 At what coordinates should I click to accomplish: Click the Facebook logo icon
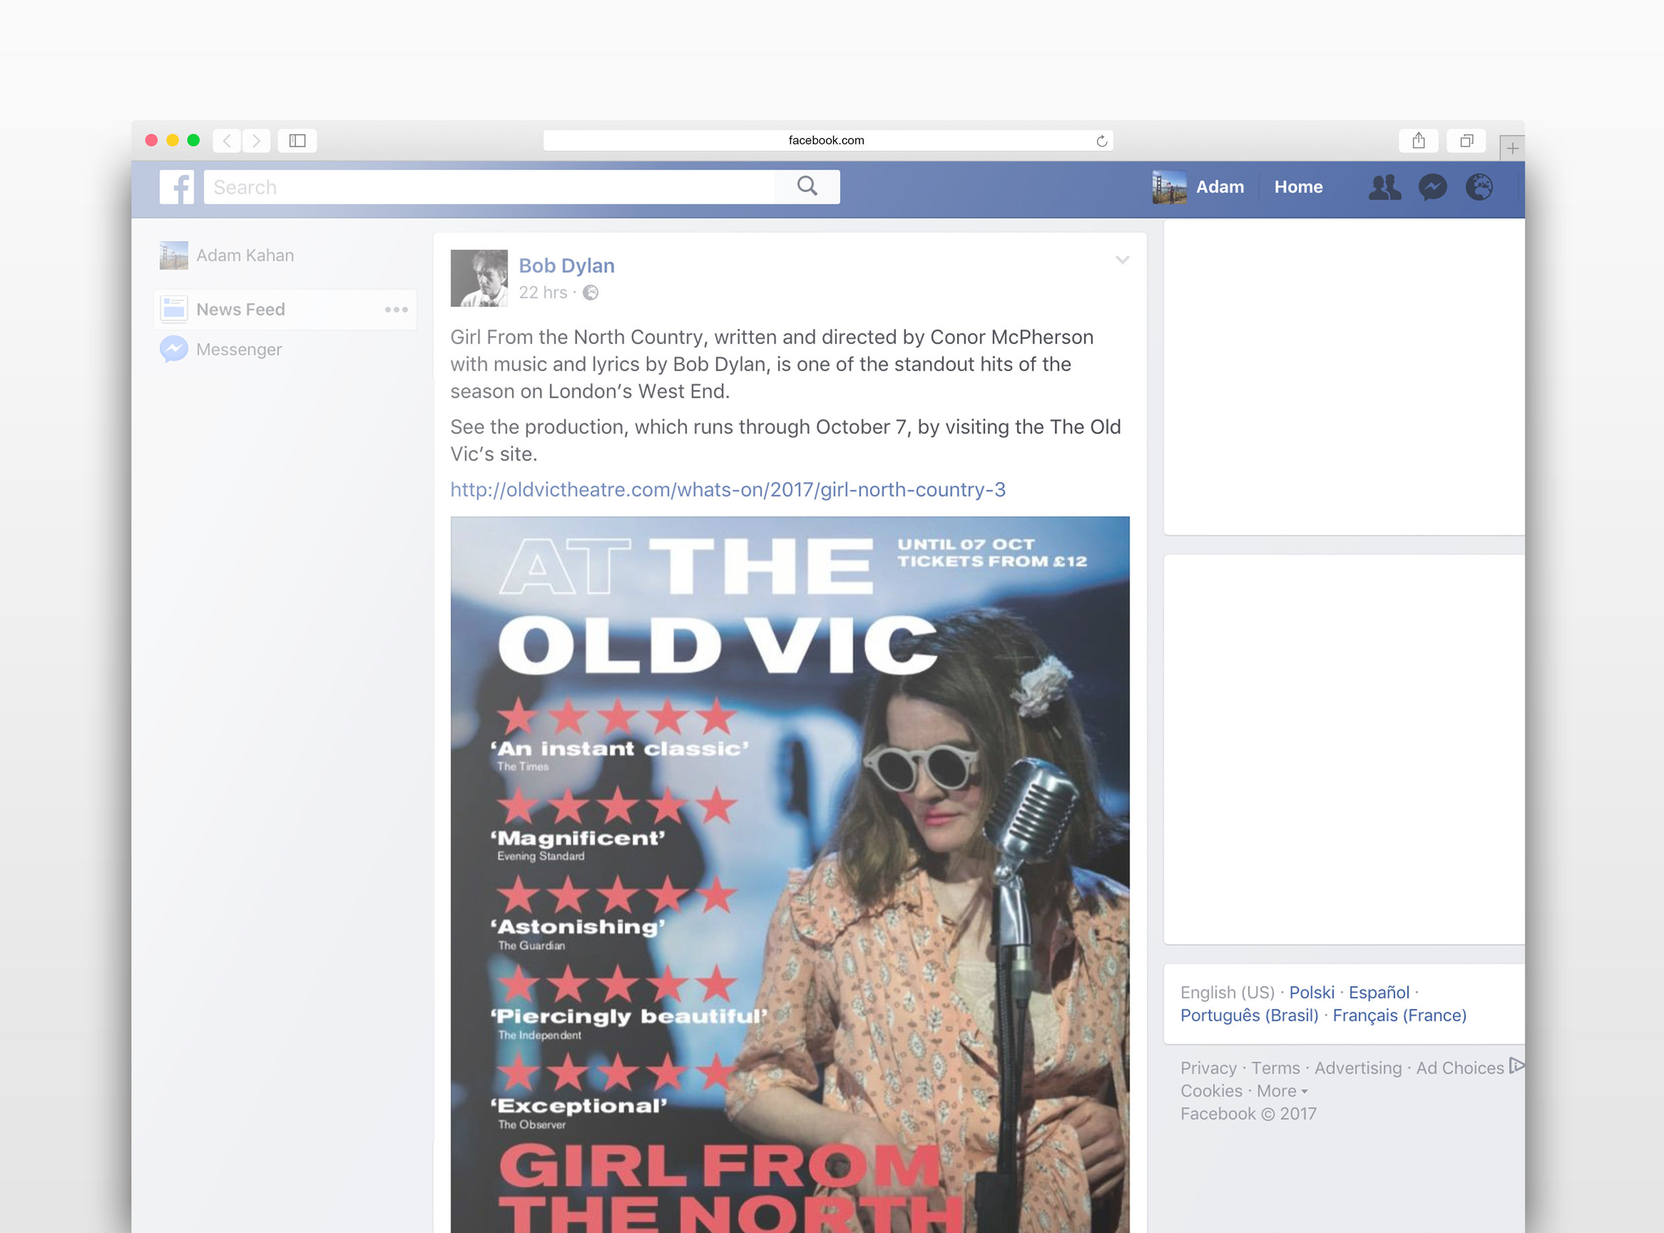[x=177, y=186]
